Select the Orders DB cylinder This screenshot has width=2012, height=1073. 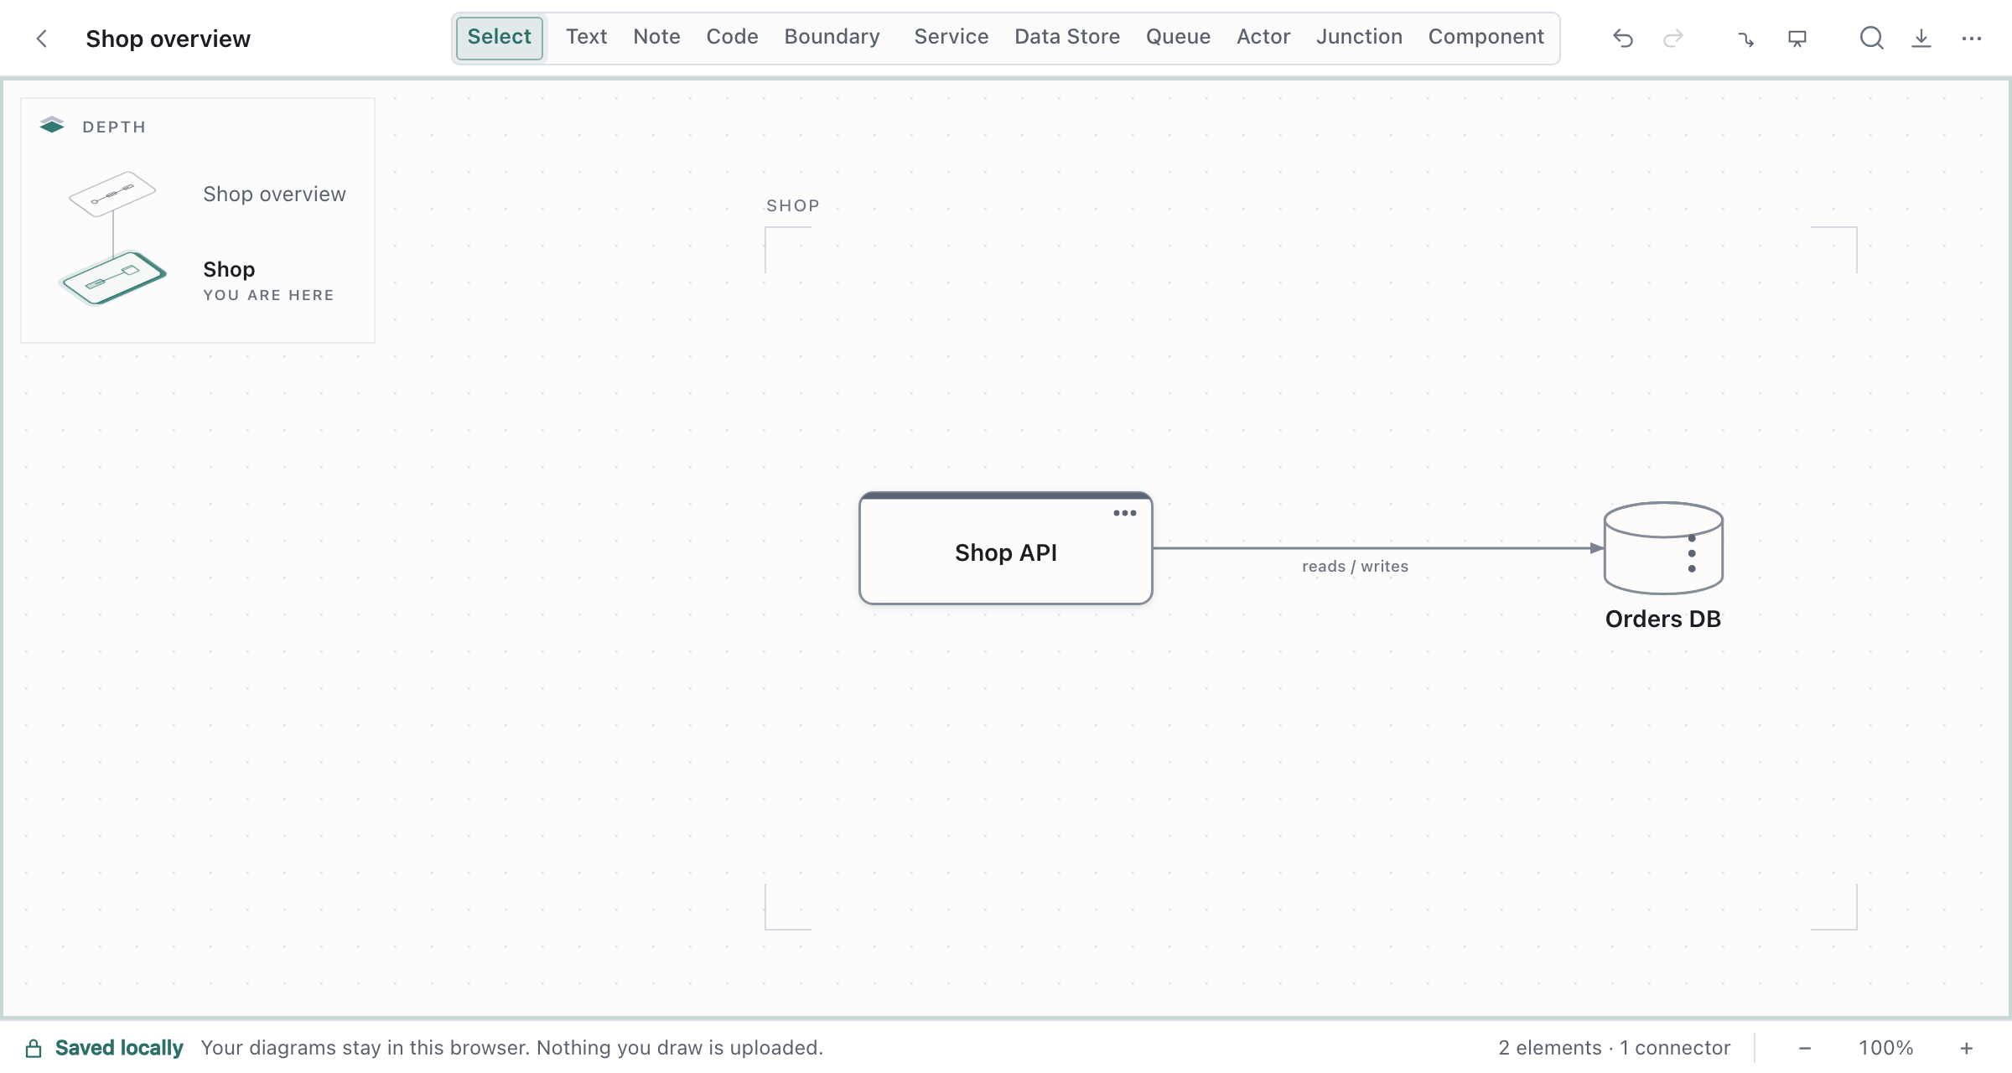[1663, 548]
